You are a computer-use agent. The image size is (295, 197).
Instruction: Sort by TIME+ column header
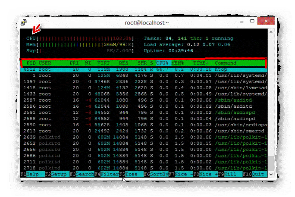201,63
